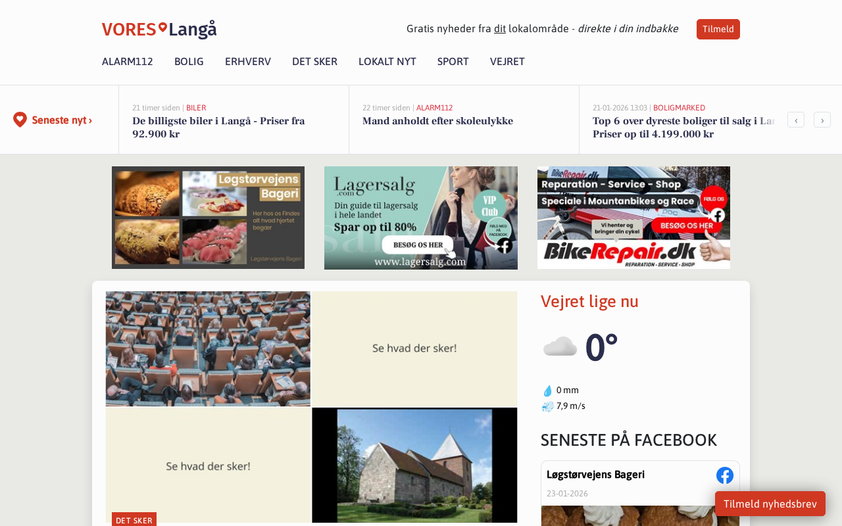Viewport: 842px width, 526px height.
Task: Read the Mand anholdt efter skoleulykke article
Action: click(437, 121)
